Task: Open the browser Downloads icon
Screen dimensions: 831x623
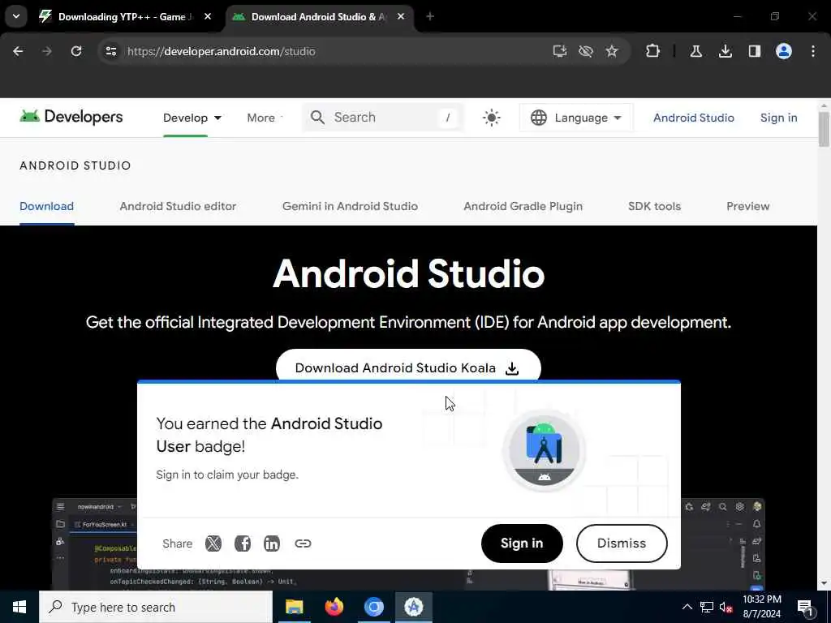Action: pyautogui.click(x=725, y=51)
